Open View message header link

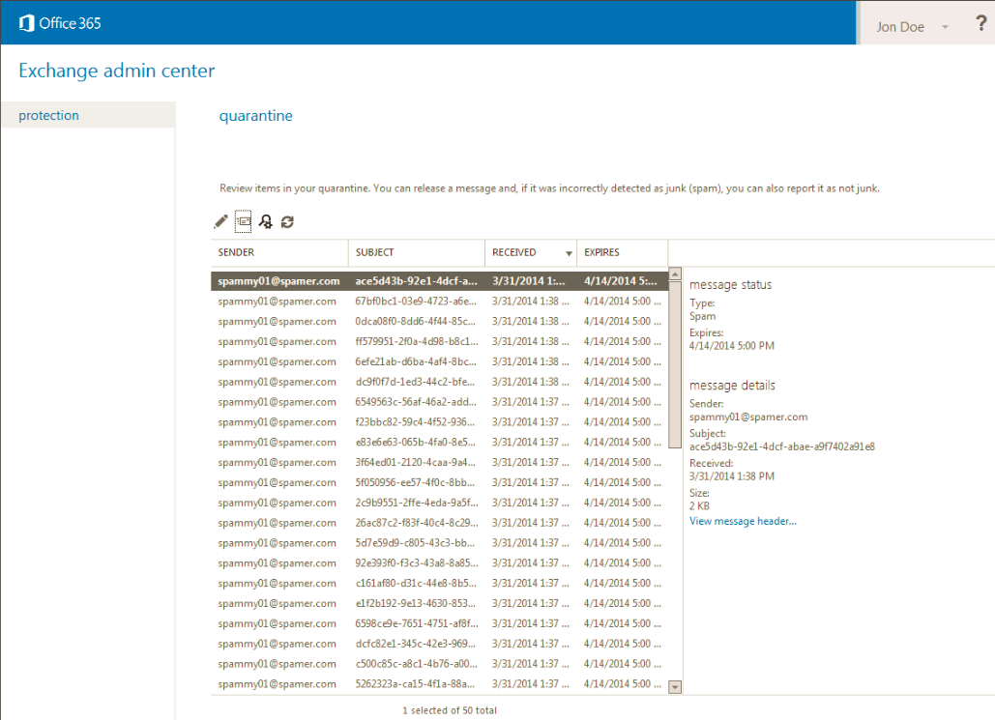point(742,521)
